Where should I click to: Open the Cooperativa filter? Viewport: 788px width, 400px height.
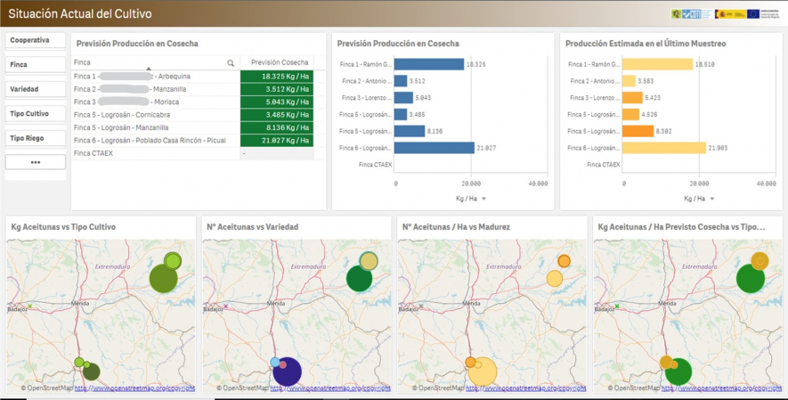click(x=36, y=40)
